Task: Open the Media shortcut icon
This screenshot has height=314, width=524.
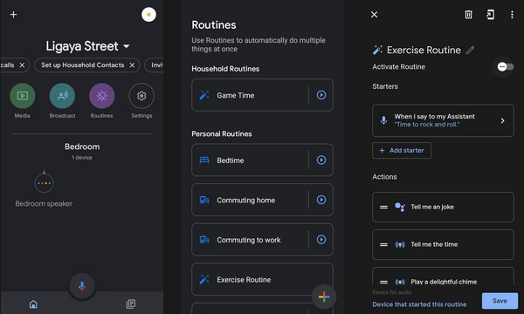Action: (23, 96)
